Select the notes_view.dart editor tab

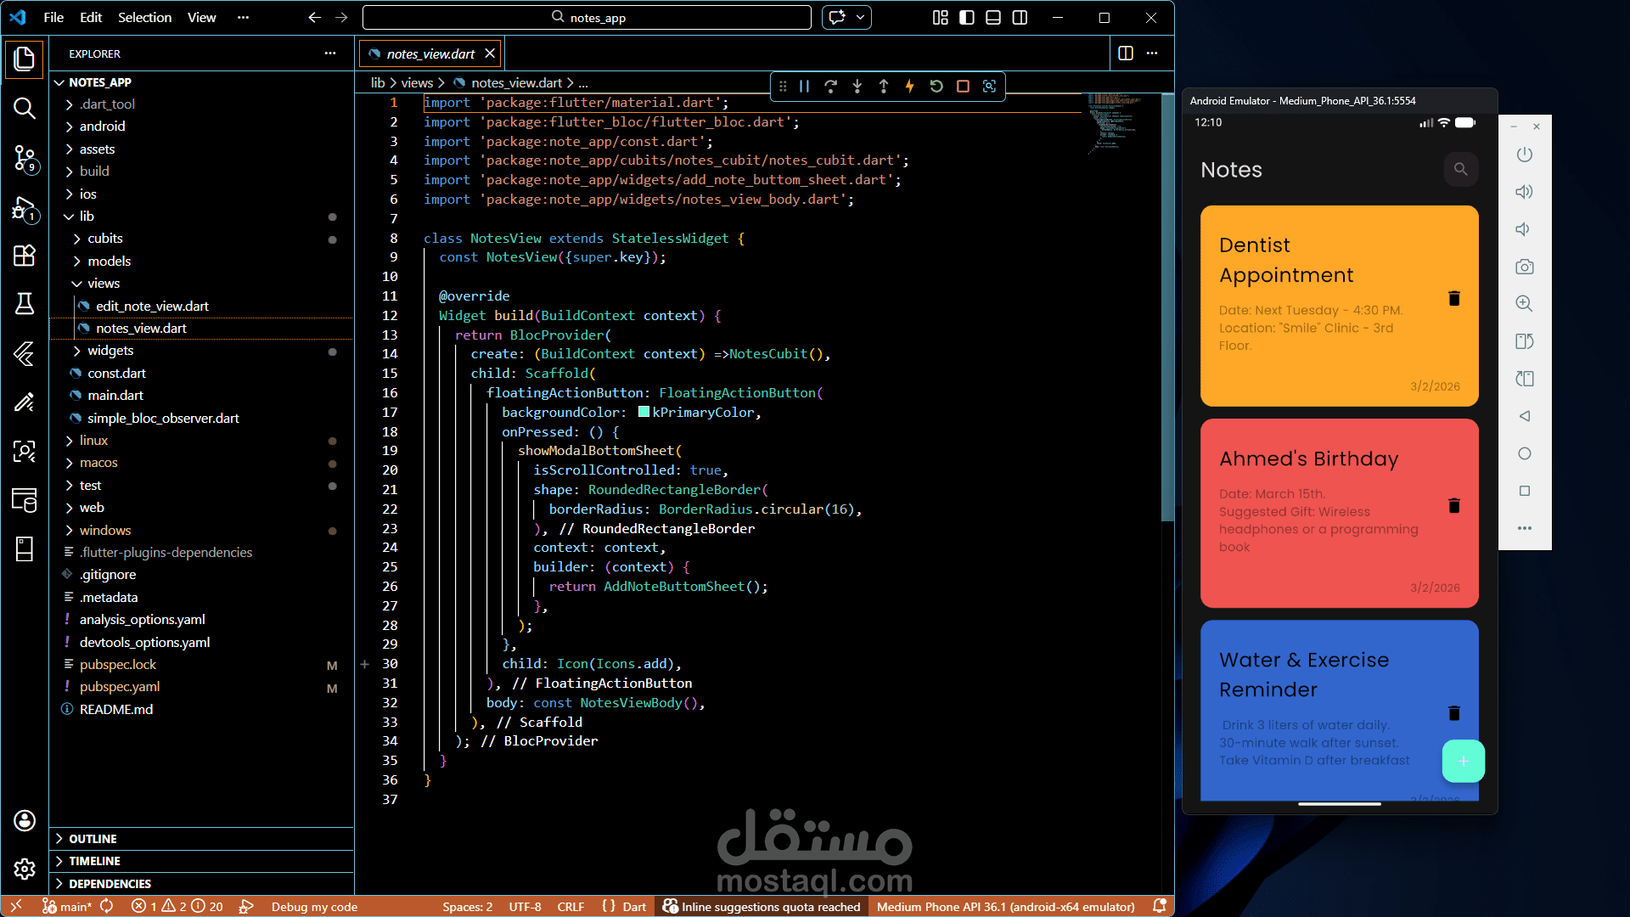(430, 53)
